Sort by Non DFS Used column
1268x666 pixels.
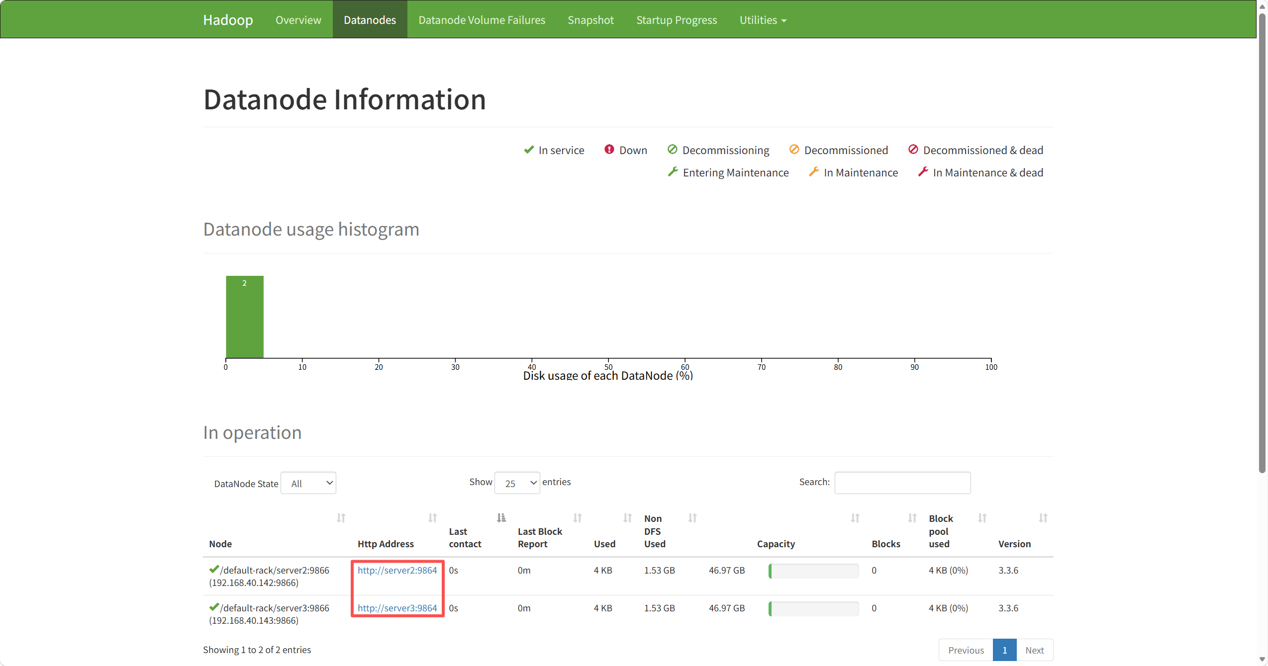[x=692, y=518]
